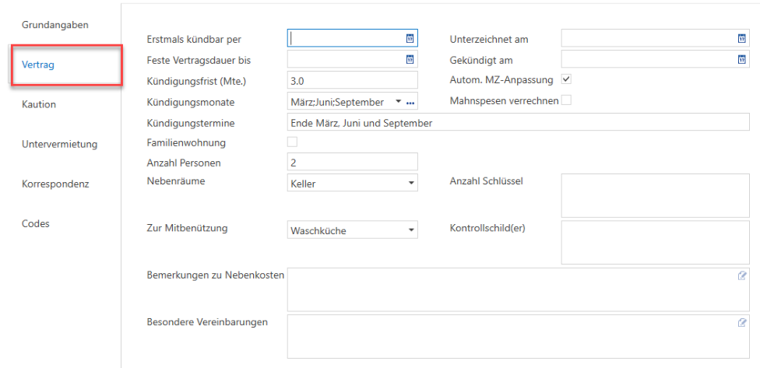Viewport: 760px width, 368px height.
Task: Click the Autom. MZ-Anpassung label
Action: pos(501,80)
